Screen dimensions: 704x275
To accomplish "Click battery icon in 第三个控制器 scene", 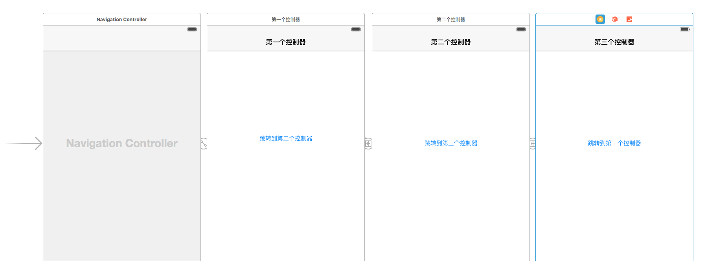I will tap(685, 29).
